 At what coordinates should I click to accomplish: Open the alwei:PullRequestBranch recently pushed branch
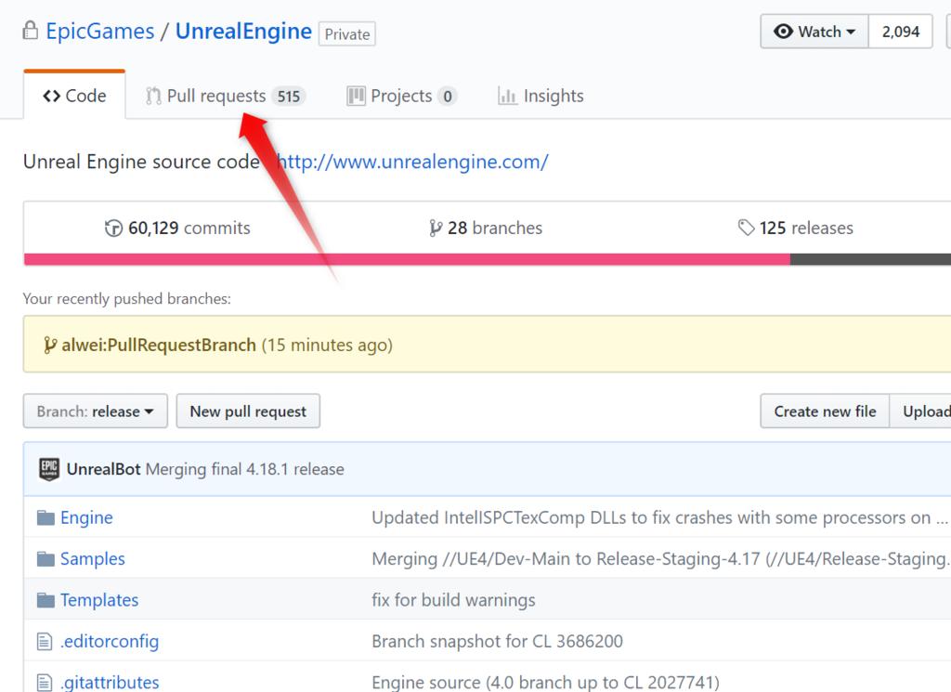coord(159,346)
